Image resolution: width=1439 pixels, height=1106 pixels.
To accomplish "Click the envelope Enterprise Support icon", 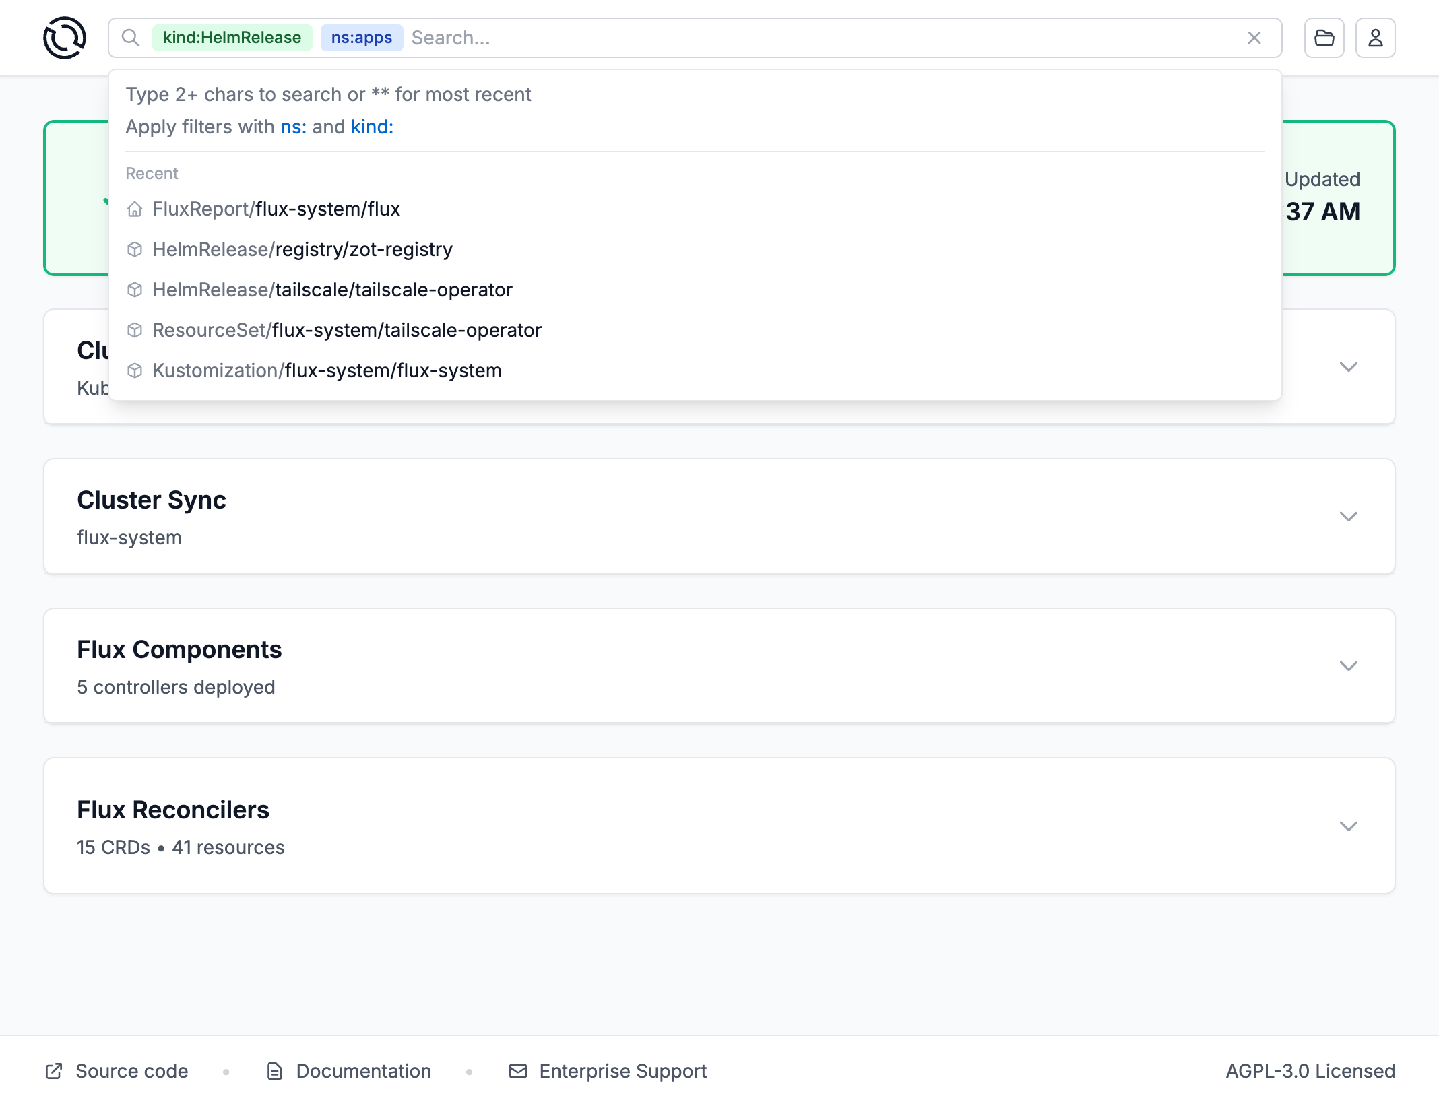I will (517, 1071).
